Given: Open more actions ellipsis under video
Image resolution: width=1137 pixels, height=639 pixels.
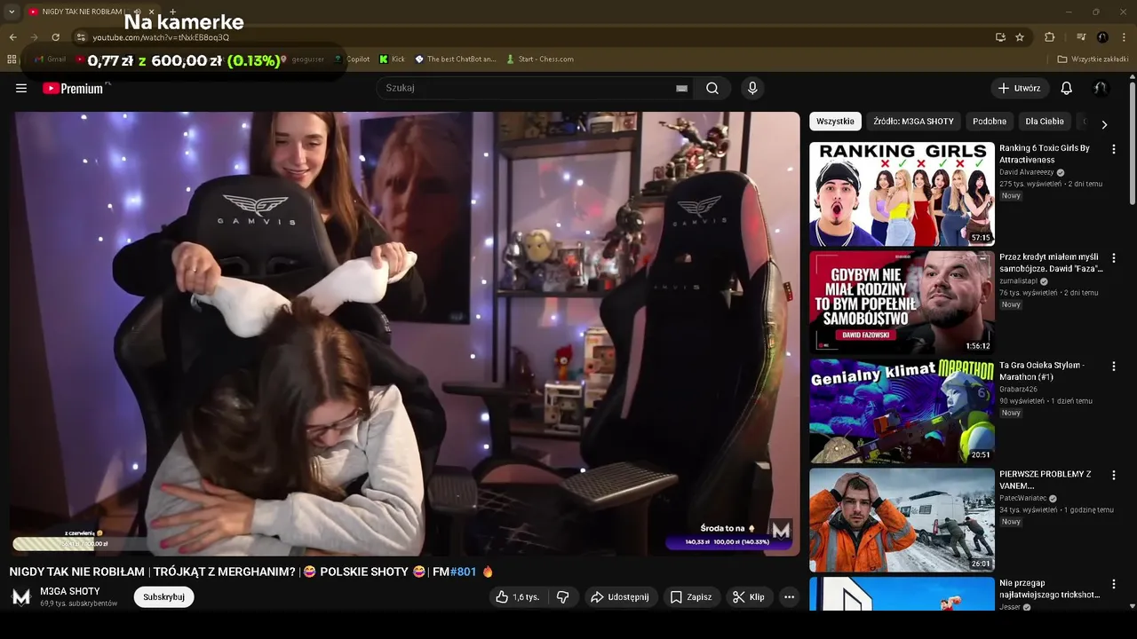Looking at the screenshot, I should tap(789, 597).
